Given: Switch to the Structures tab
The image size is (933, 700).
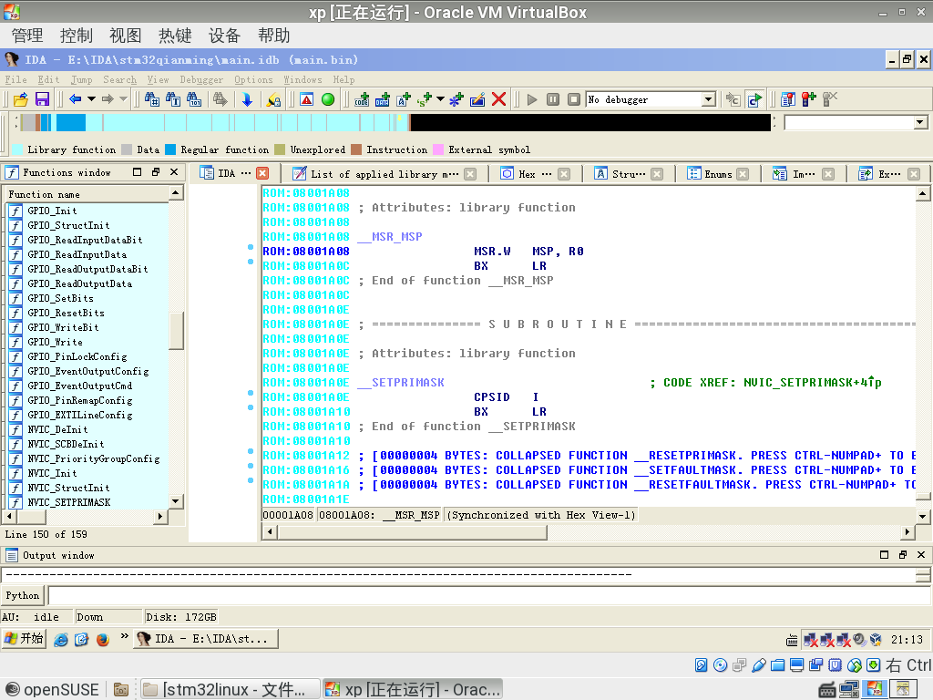Looking at the screenshot, I should pyautogui.click(x=629, y=174).
